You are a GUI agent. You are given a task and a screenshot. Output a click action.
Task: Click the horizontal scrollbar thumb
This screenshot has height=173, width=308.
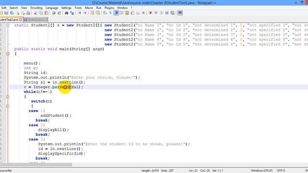pyautogui.click(x=36, y=164)
